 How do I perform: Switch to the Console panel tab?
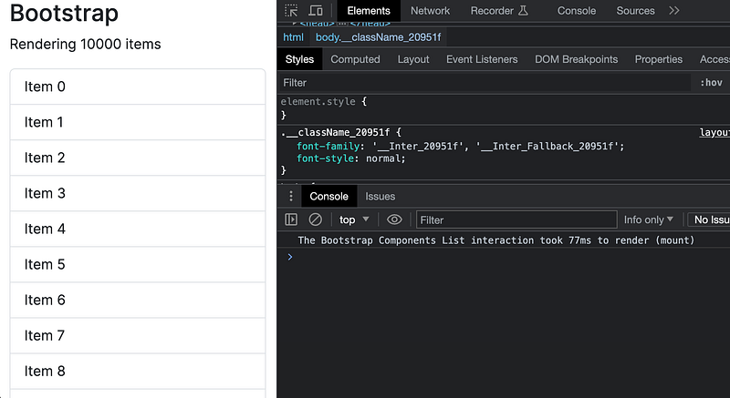point(577,11)
